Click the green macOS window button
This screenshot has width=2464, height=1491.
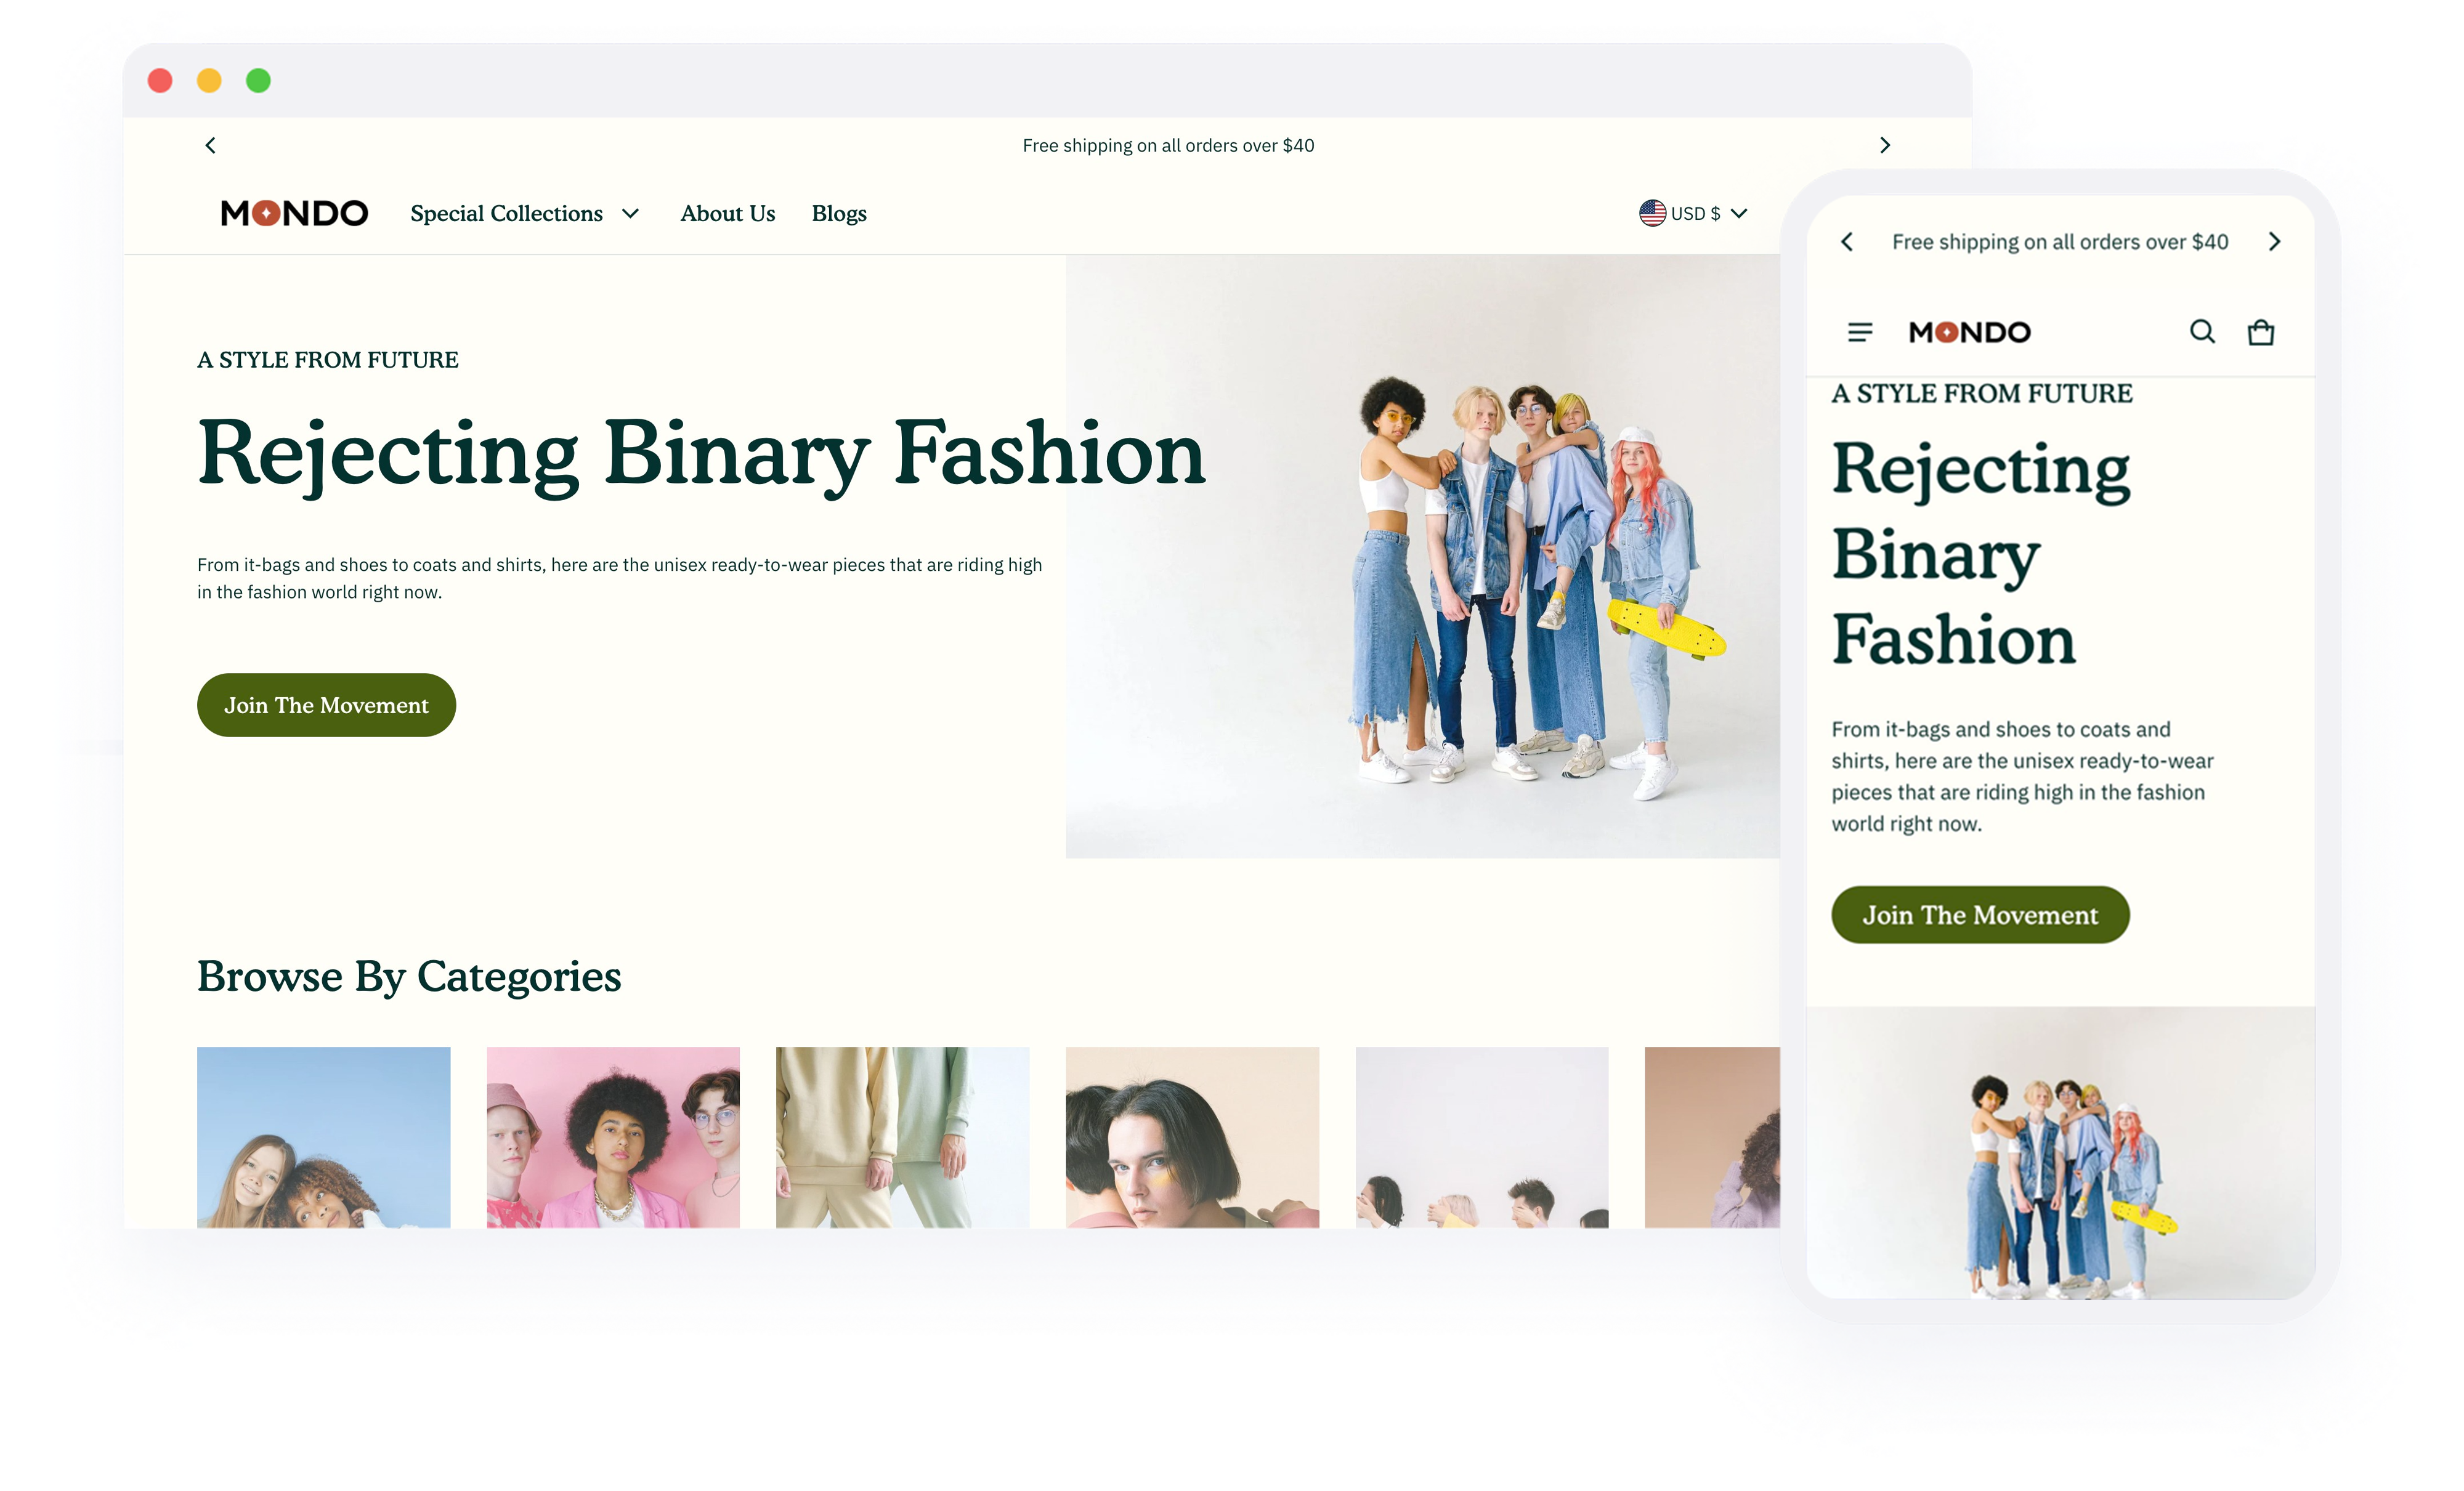tap(258, 81)
